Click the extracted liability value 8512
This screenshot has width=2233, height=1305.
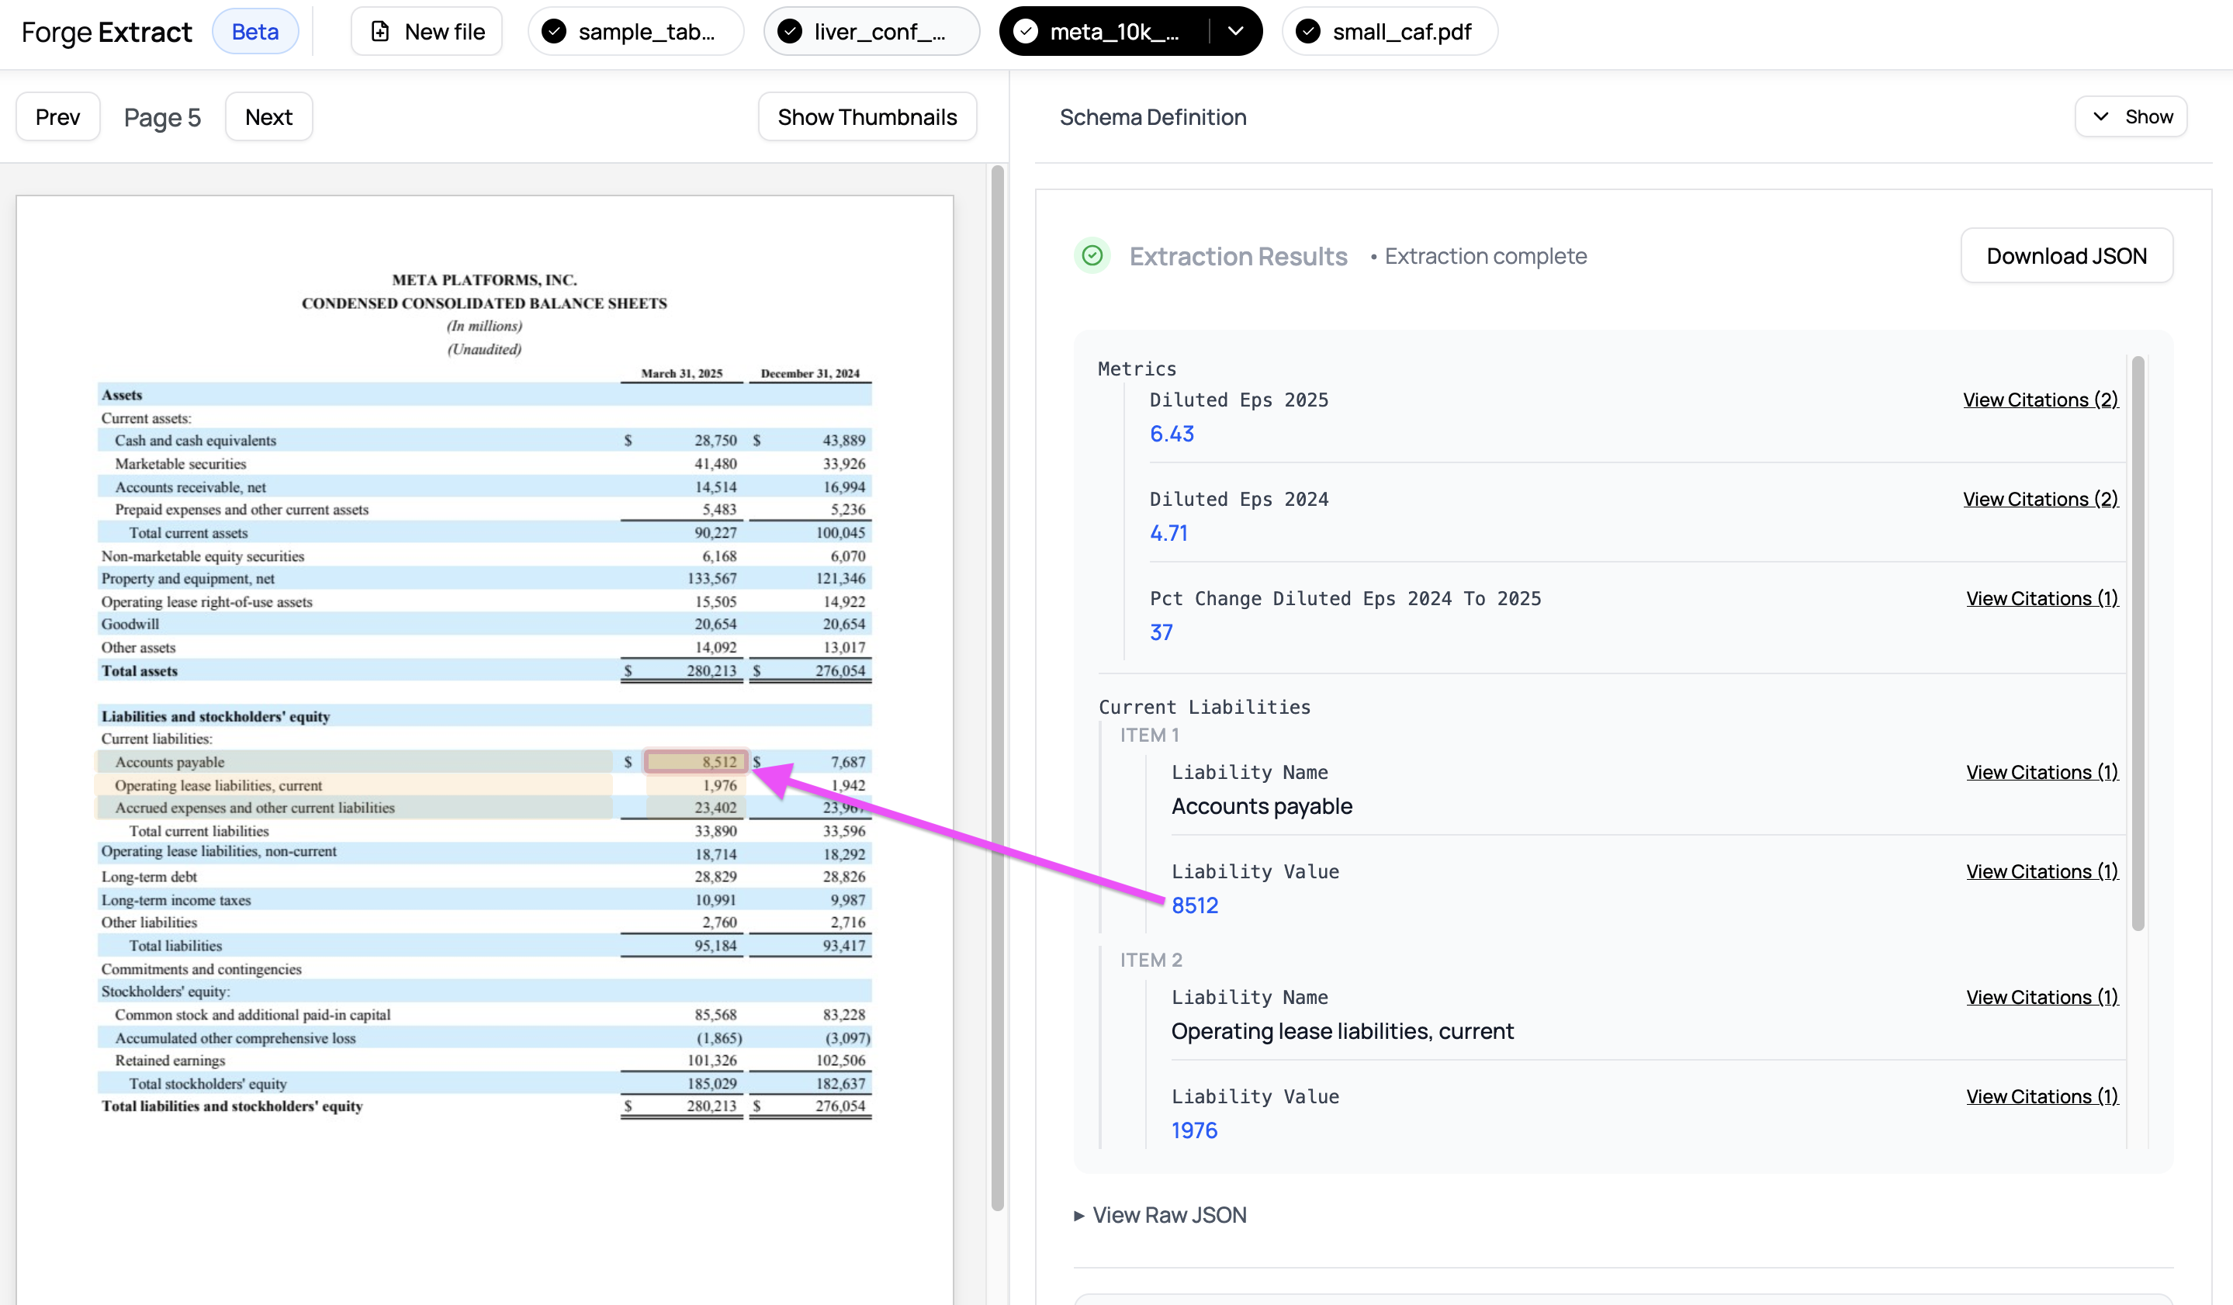[x=1195, y=905]
